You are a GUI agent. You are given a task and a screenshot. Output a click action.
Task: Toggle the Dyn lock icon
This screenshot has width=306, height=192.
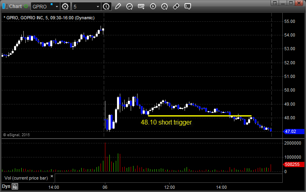pyautogui.click(x=15, y=186)
